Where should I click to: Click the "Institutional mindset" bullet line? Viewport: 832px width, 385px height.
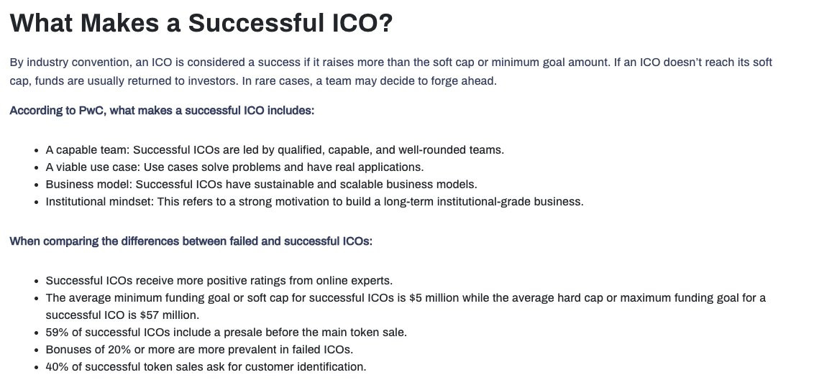(315, 202)
